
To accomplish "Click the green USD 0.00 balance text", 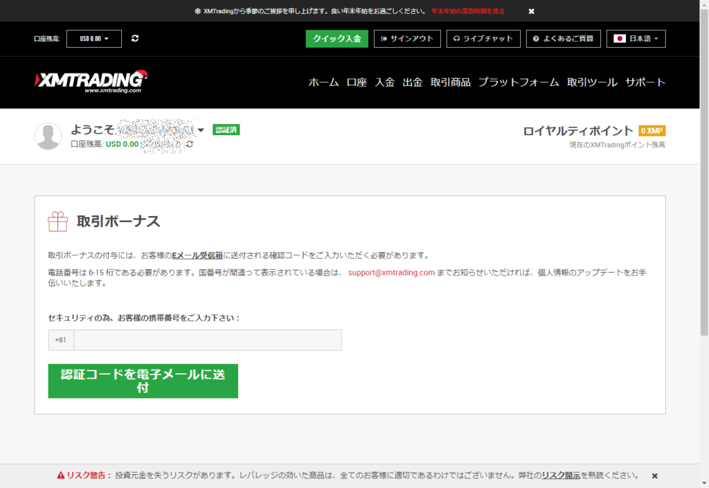I will point(122,144).
